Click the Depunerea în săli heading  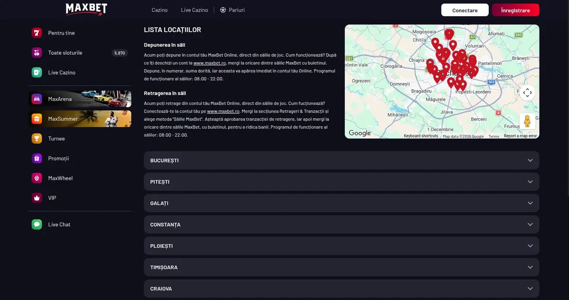pos(165,45)
